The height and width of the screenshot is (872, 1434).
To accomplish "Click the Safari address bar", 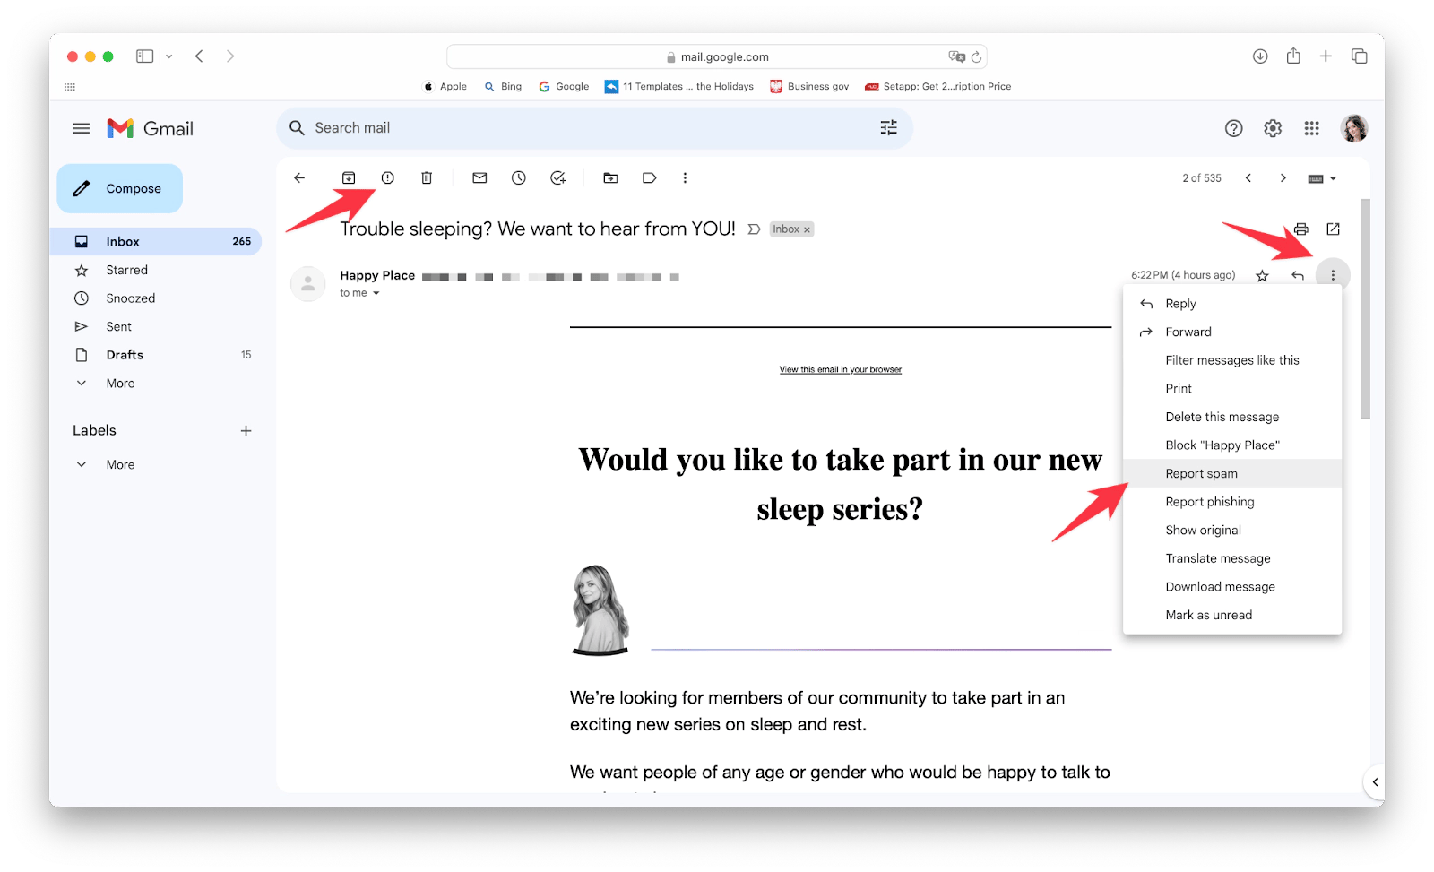I will [x=717, y=57].
